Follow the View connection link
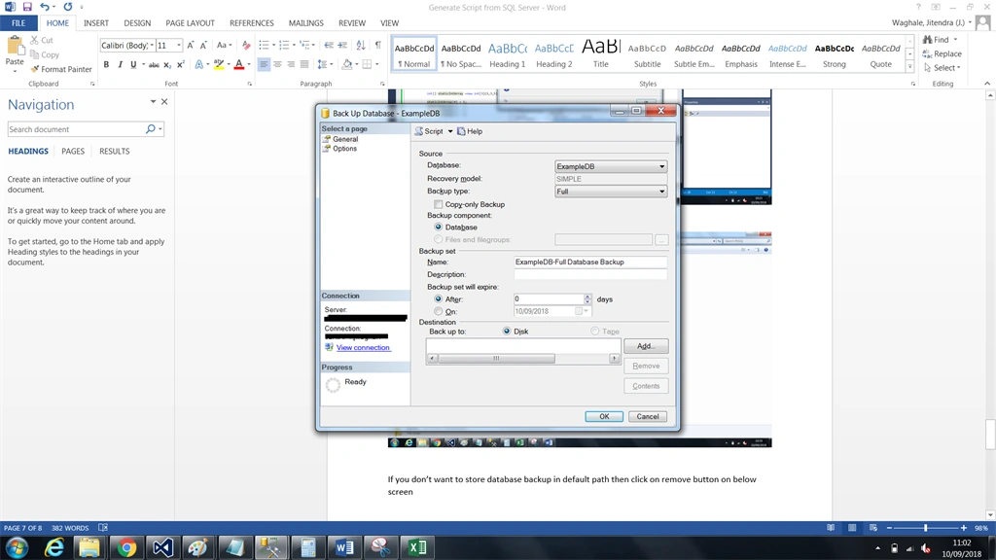 [x=364, y=347]
